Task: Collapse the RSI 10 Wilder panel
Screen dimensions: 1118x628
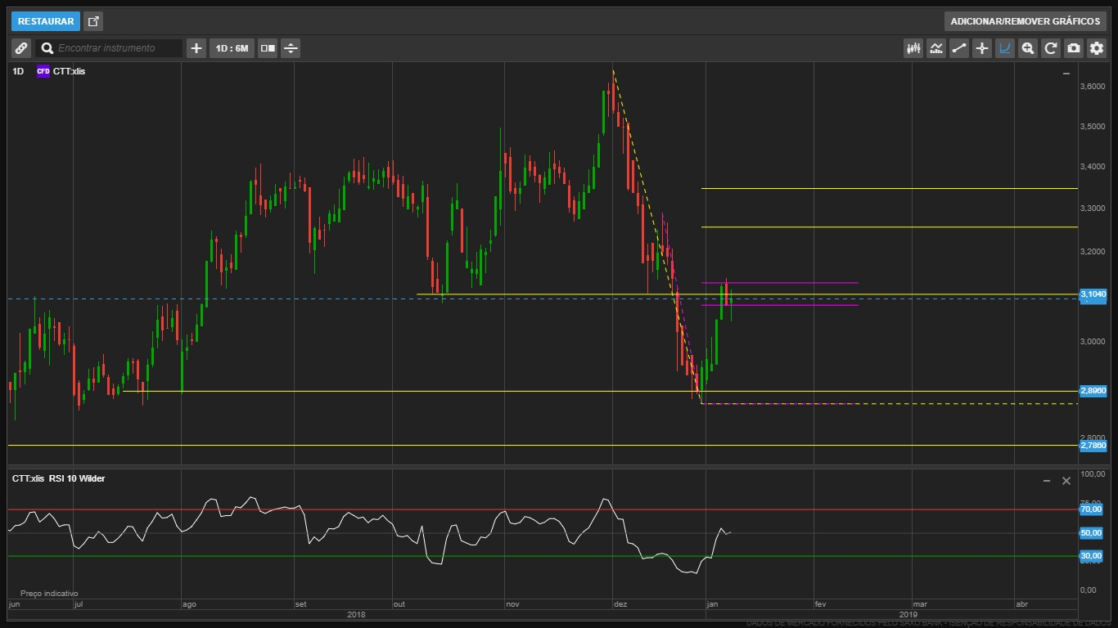Action: point(1046,481)
